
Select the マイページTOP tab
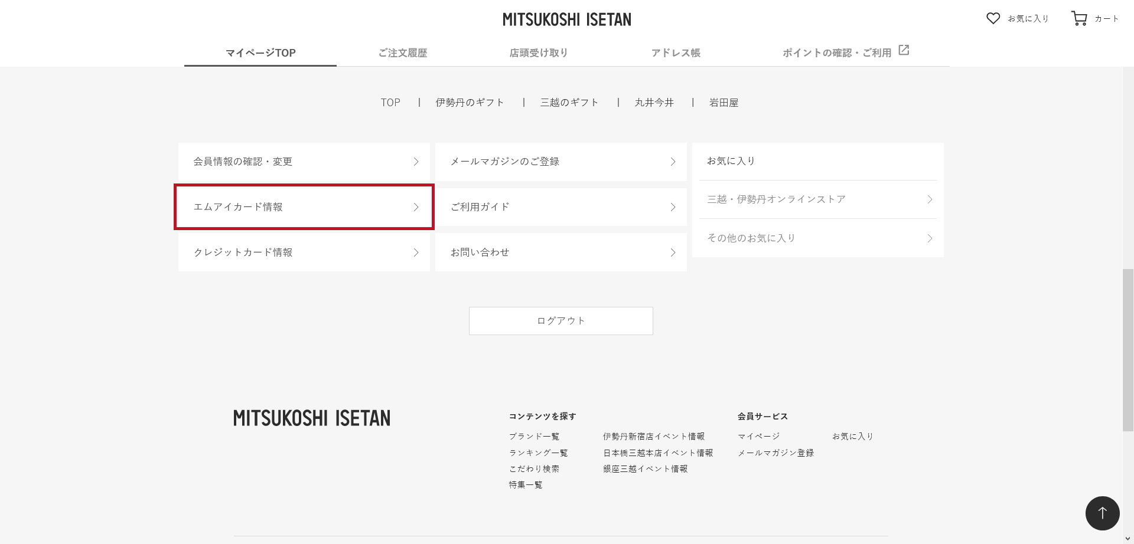(x=260, y=53)
